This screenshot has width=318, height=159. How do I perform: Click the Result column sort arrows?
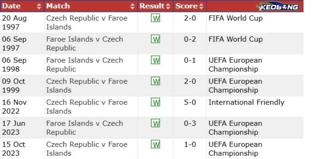coord(168,6)
